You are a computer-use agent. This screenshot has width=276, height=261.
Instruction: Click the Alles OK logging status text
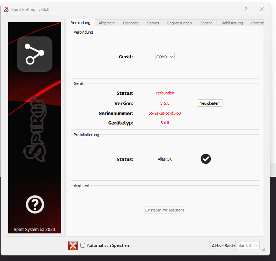click(165, 159)
